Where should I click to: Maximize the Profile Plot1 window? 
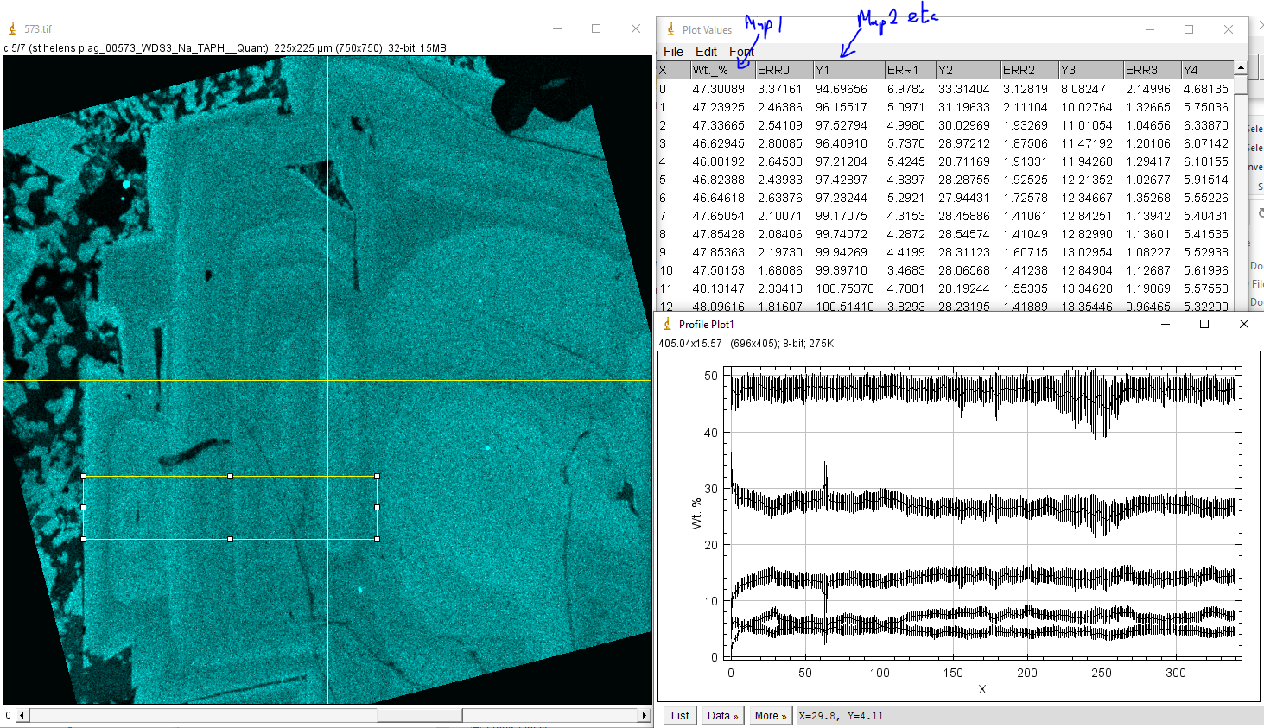[1204, 324]
